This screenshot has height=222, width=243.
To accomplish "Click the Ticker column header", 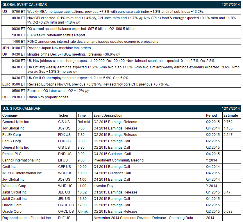I will [x=63, y=116].
